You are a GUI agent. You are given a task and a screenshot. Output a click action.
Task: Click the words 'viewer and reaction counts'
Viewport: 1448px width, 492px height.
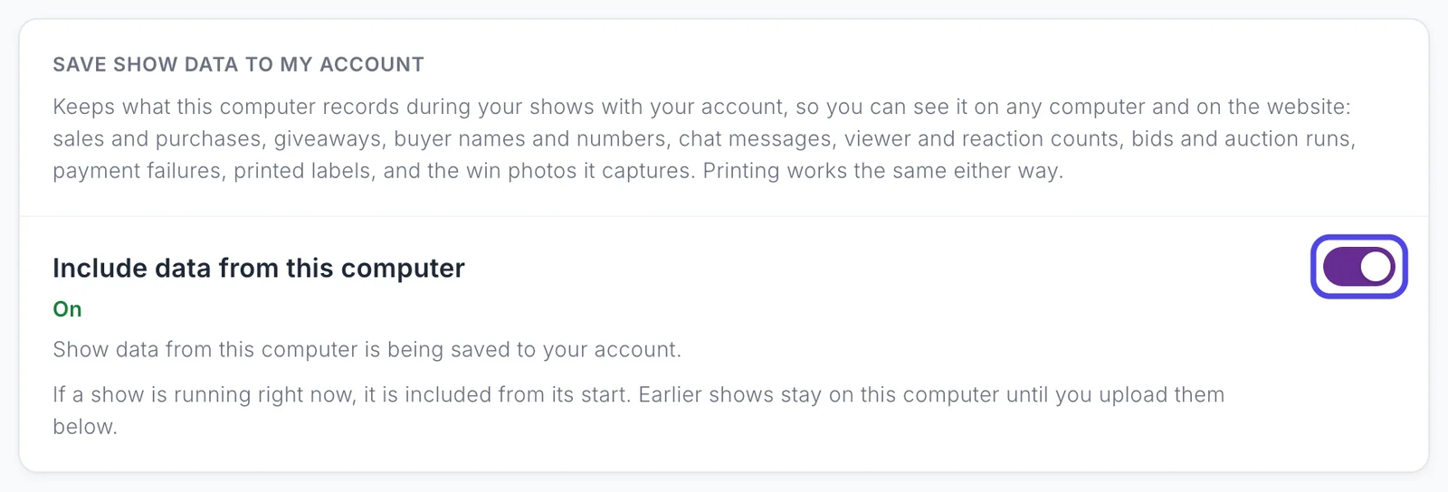tap(984, 139)
